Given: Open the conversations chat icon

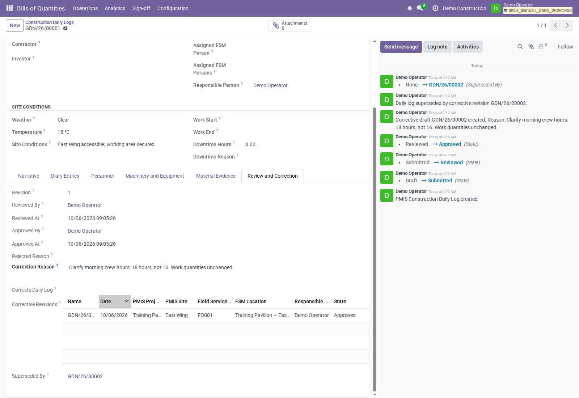Looking at the screenshot, I should coord(420,8).
